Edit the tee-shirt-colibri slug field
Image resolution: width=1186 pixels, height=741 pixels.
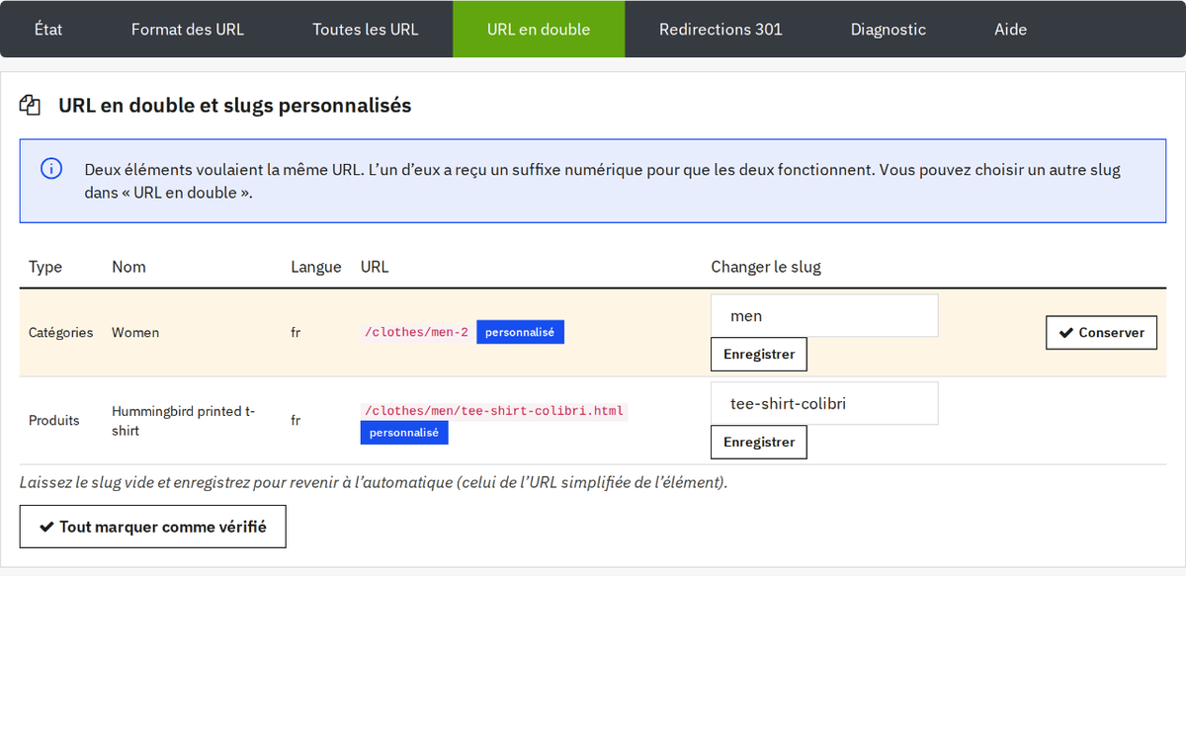[824, 403]
